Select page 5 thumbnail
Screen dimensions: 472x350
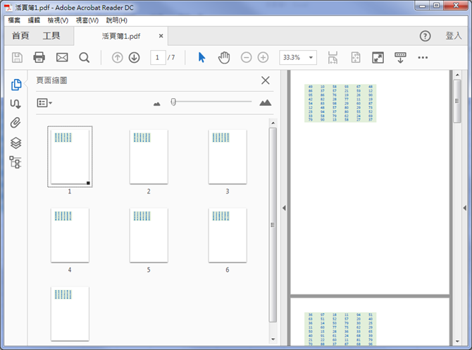point(149,235)
